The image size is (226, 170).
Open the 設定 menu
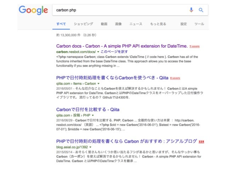click(x=183, y=24)
